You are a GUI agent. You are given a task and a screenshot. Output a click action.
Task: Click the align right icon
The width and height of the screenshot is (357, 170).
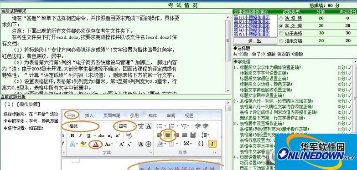point(176,135)
